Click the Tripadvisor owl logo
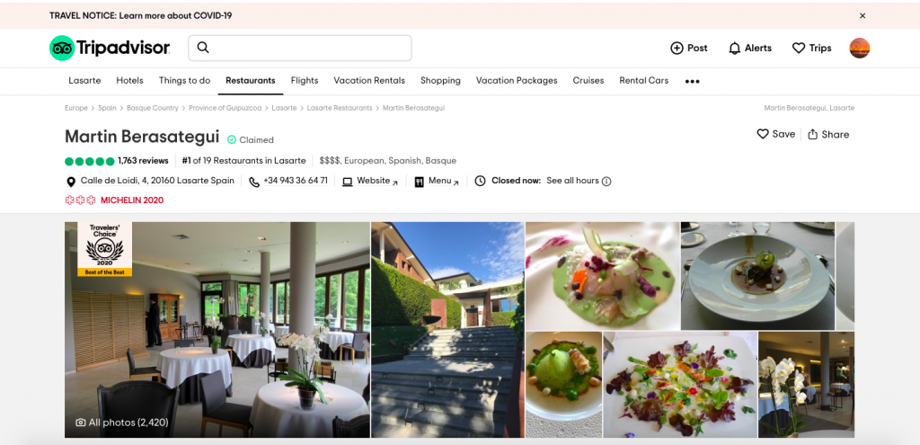The height and width of the screenshot is (445, 920). tap(62, 49)
